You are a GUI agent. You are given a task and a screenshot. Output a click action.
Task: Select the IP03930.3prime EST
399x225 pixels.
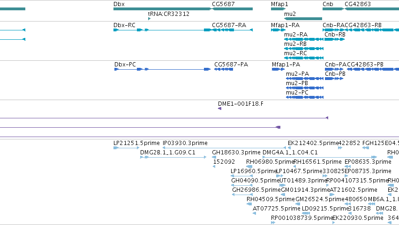tap(225, 148)
